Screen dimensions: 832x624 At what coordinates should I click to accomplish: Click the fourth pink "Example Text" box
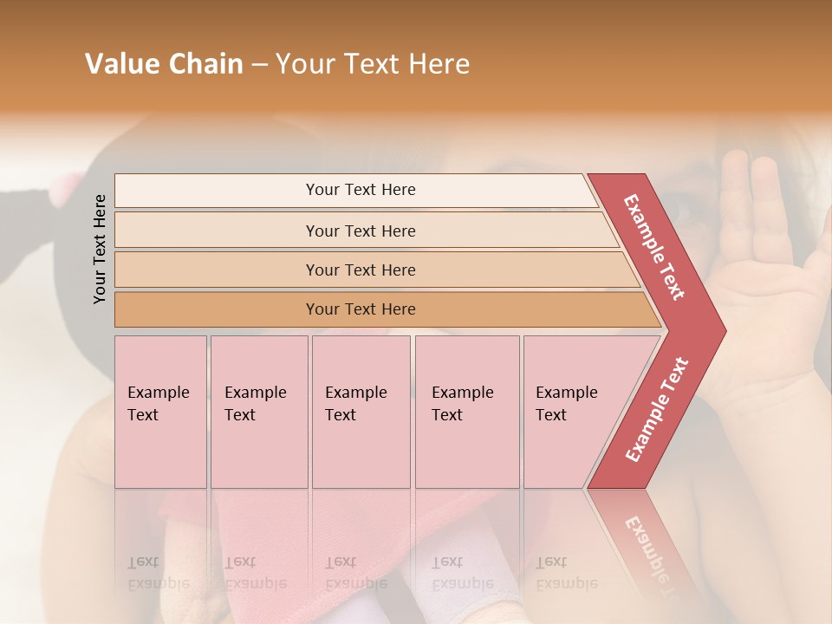pyautogui.click(x=466, y=412)
